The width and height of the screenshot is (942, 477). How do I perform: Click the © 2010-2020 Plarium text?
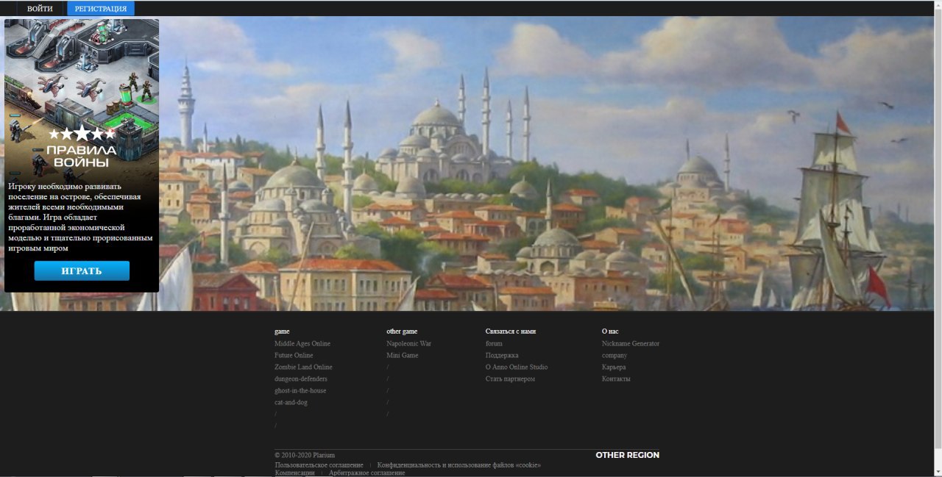[x=305, y=455]
